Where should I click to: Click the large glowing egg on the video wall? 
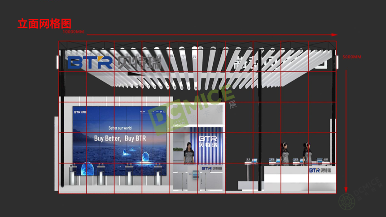click(88, 169)
